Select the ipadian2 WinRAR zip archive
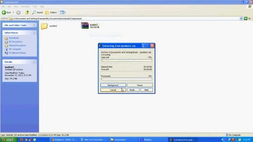This screenshot has width=253, height=142. pos(85,26)
